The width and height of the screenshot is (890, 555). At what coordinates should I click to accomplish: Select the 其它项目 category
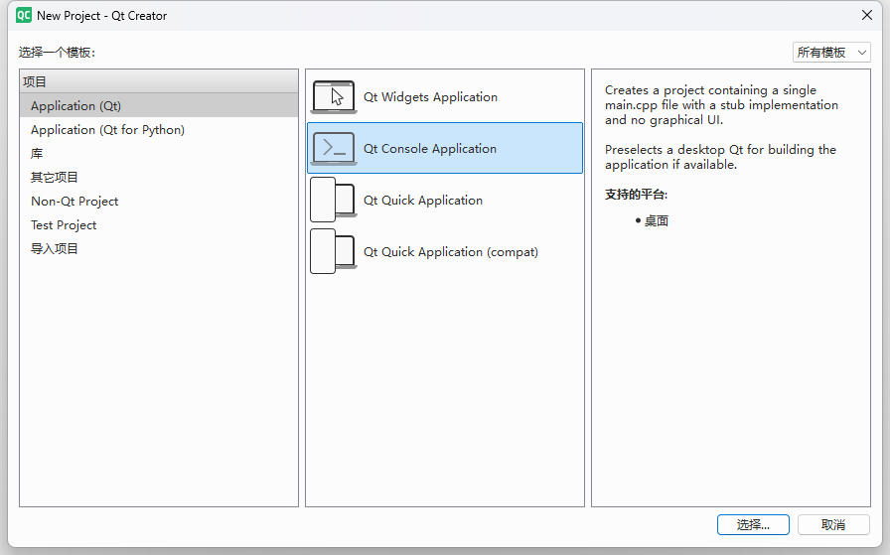coord(159,177)
